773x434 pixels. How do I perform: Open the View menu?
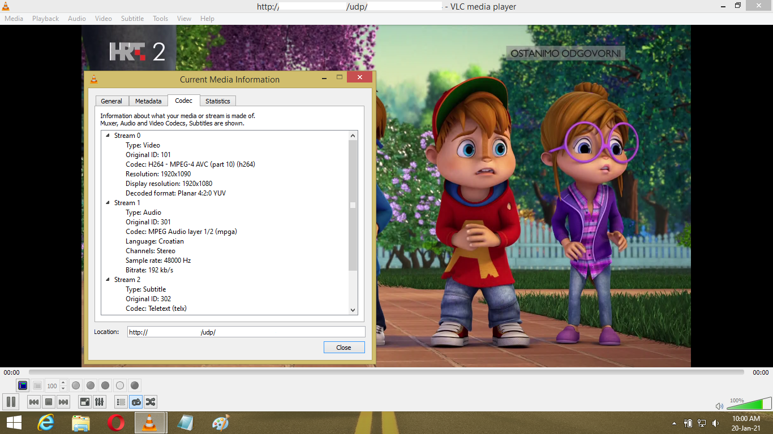(184, 19)
